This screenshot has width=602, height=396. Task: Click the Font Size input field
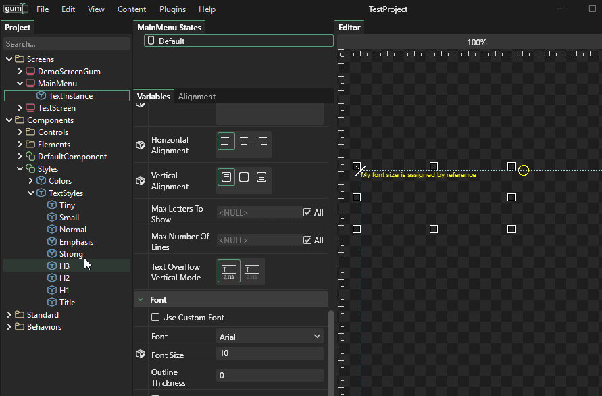click(270, 353)
